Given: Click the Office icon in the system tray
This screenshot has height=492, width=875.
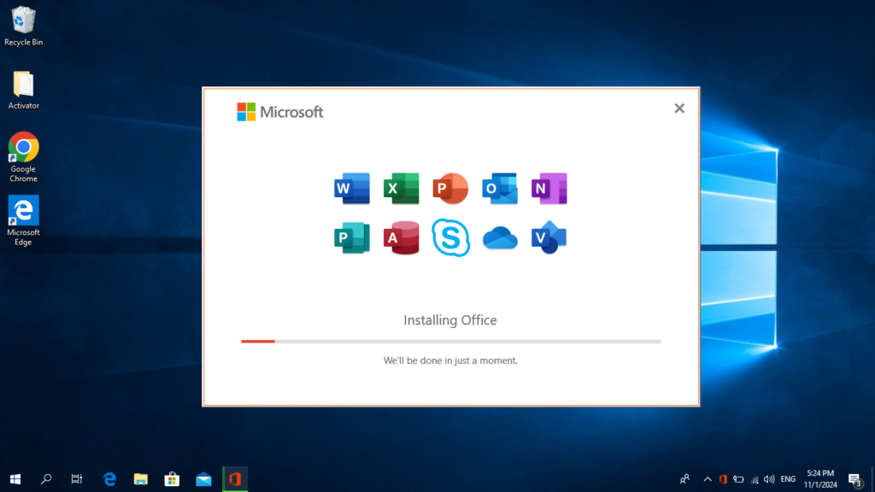Looking at the screenshot, I should 723,479.
